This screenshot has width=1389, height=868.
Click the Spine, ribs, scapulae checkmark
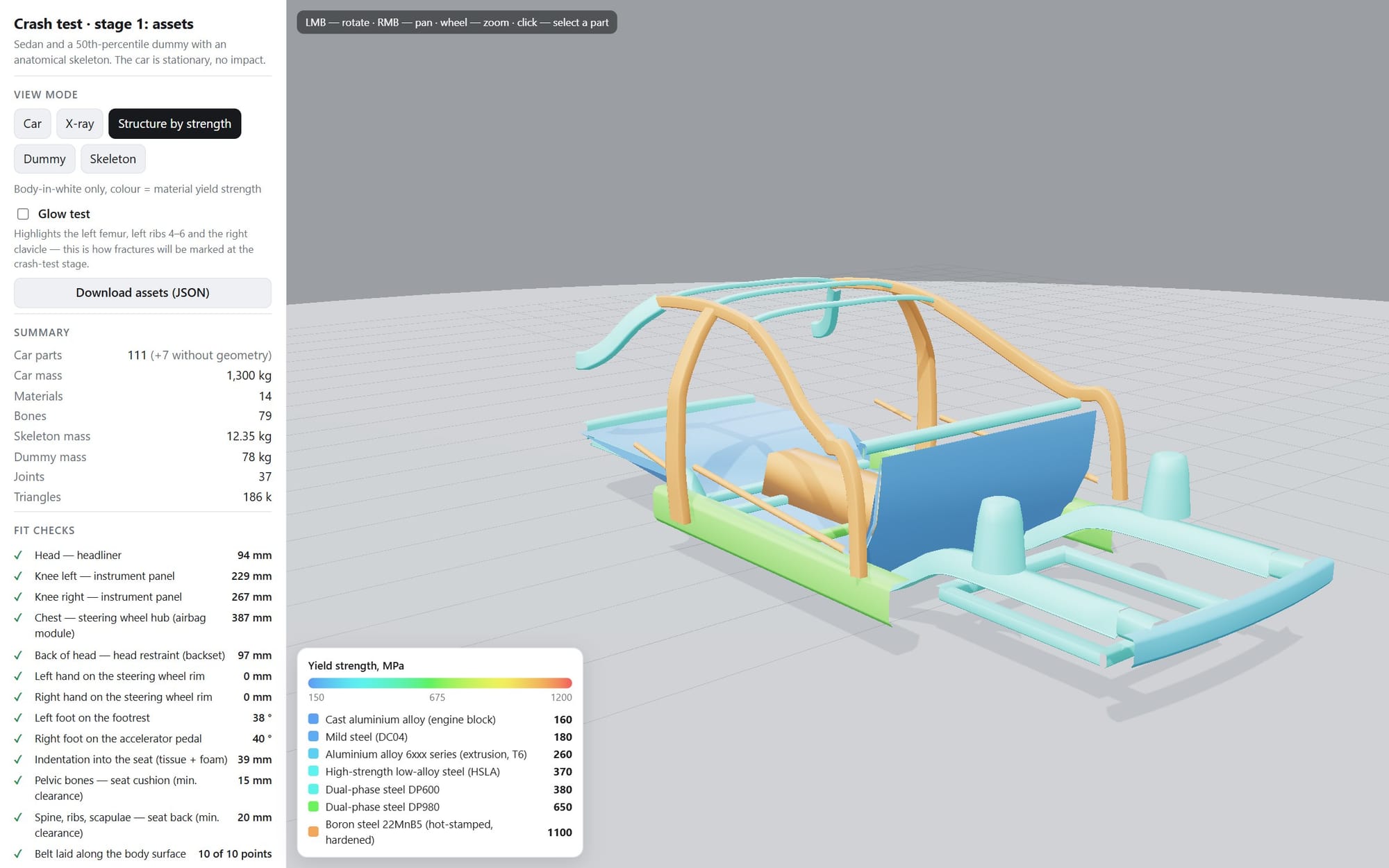pyautogui.click(x=18, y=818)
